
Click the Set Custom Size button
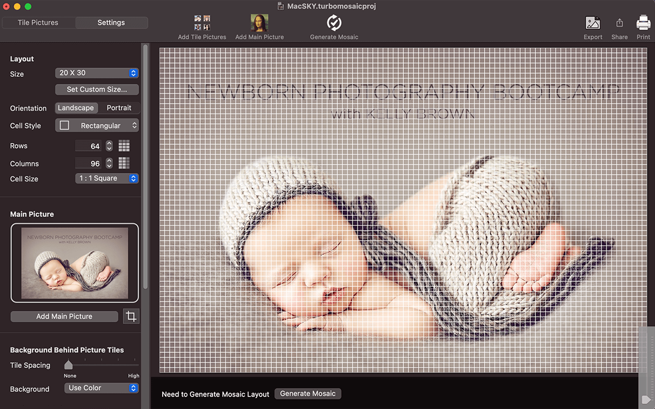(97, 89)
